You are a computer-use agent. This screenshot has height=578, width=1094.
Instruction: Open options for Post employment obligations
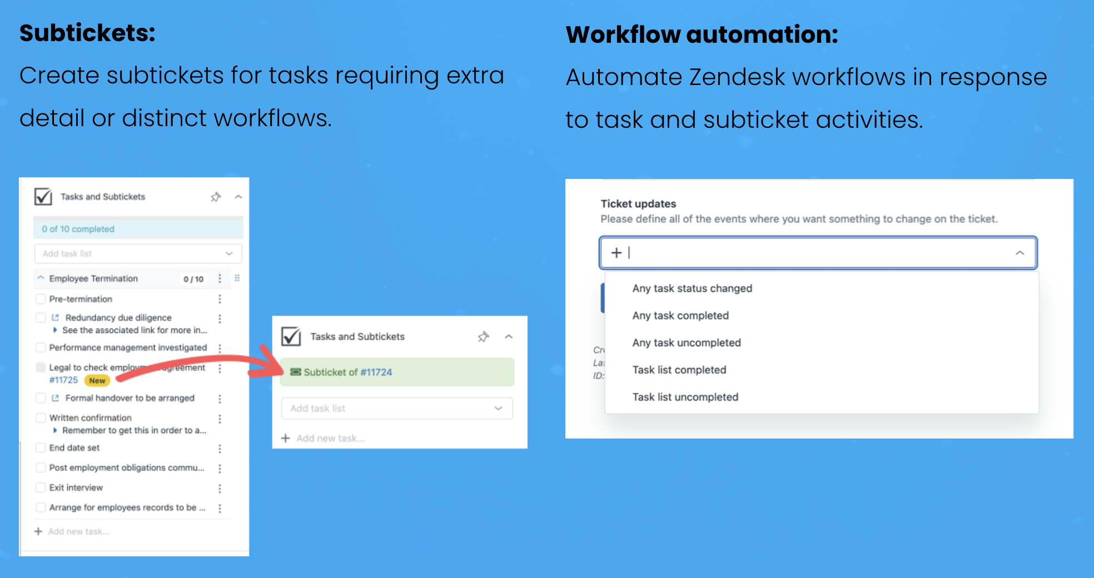coord(220,469)
